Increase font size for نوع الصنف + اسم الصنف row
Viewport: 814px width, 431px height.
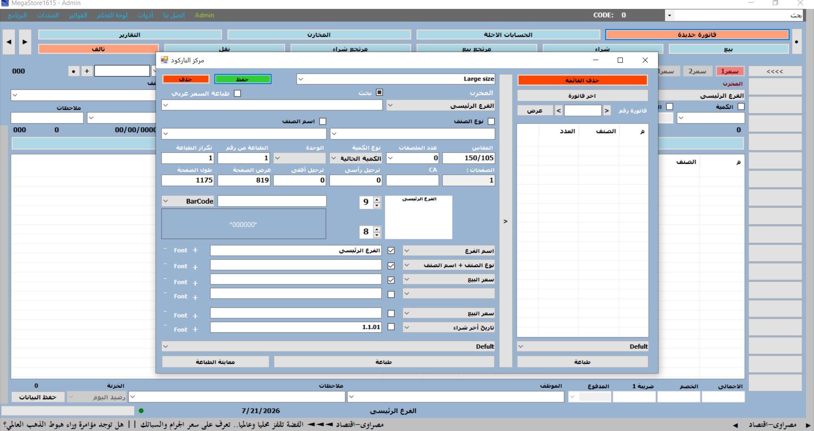click(x=195, y=267)
